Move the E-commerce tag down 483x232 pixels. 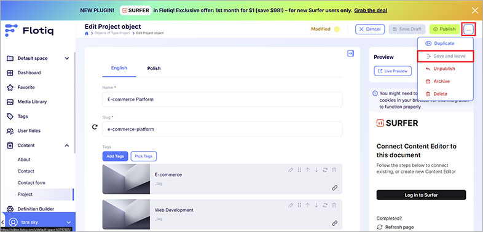[316, 170]
